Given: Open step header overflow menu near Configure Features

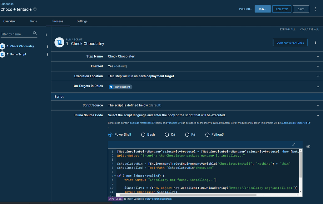Looking at the screenshot, I should click(316, 43).
